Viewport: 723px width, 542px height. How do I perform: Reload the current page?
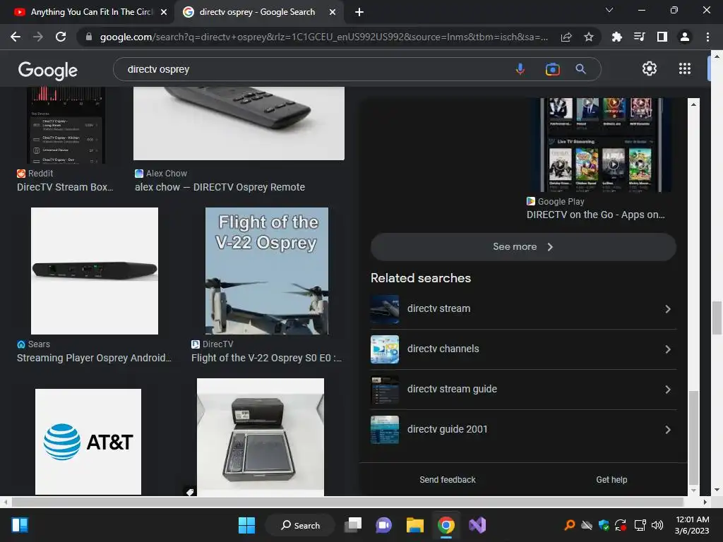(x=61, y=37)
